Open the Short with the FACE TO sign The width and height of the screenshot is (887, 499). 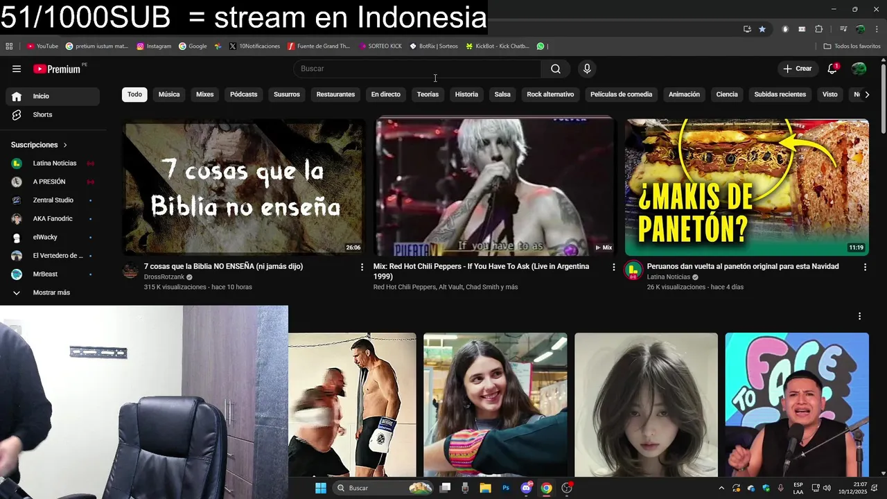tap(797, 405)
